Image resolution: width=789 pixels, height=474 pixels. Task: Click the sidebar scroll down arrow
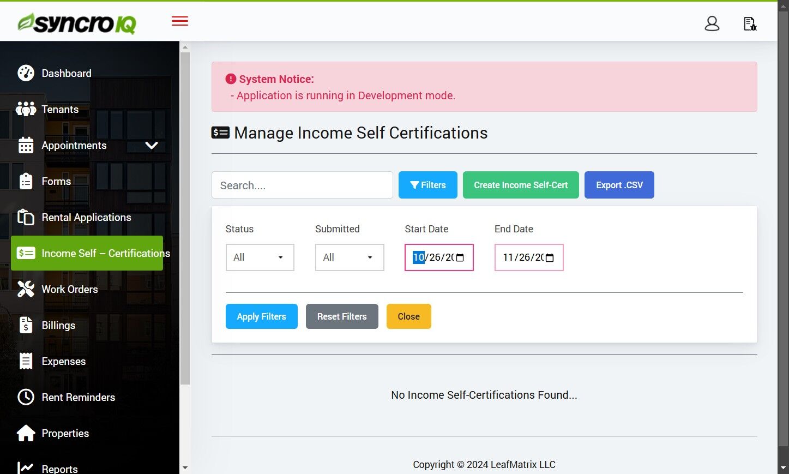pyautogui.click(x=185, y=467)
